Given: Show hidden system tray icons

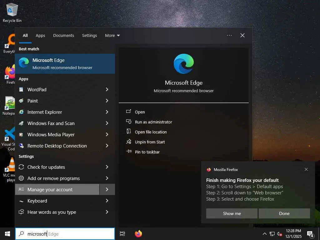Looking at the screenshot, I should pyautogui.click(x=264, y=234).
